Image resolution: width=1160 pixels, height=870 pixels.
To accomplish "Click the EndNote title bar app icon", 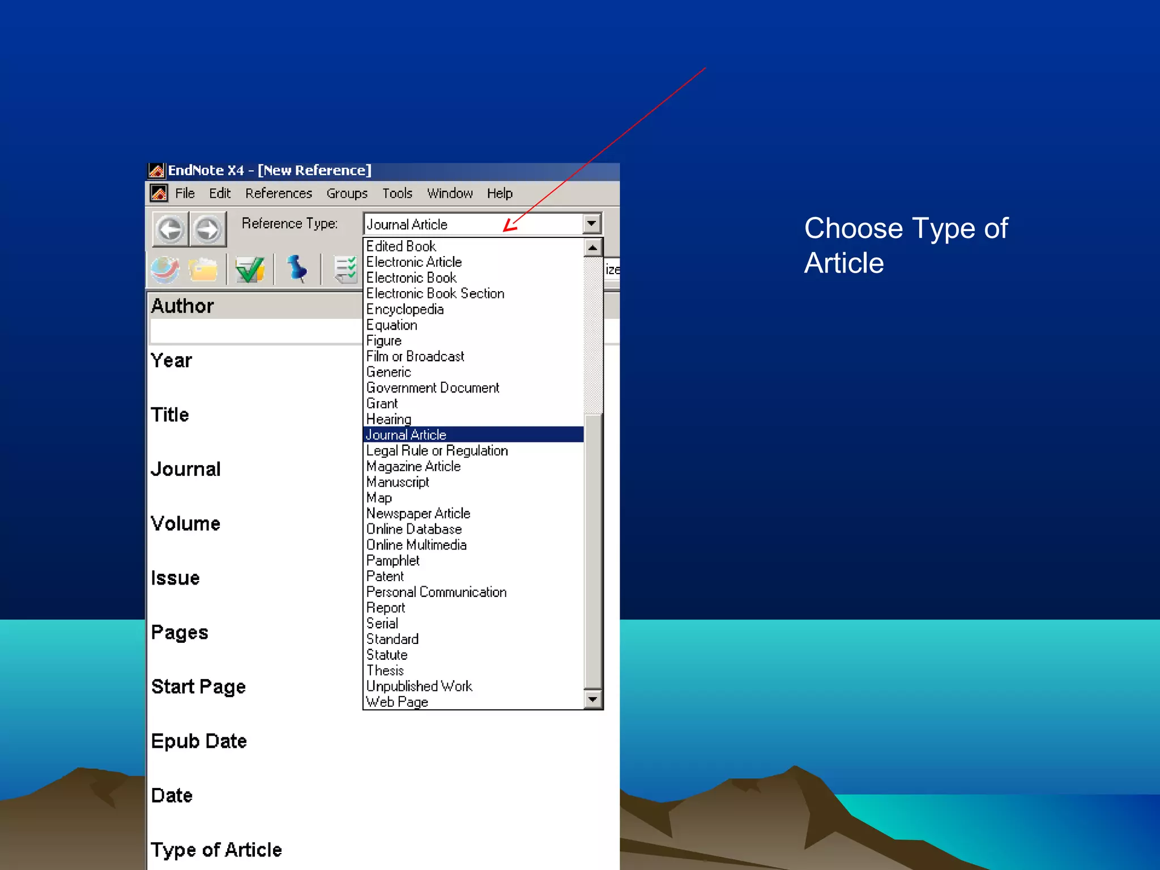I will click(156, 170).
